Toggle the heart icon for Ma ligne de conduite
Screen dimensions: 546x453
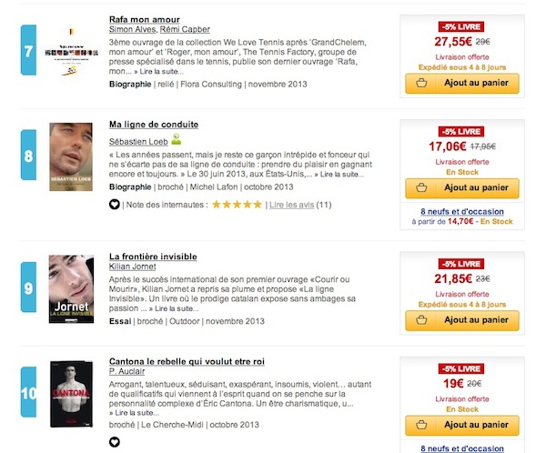(x=114, y=205)
